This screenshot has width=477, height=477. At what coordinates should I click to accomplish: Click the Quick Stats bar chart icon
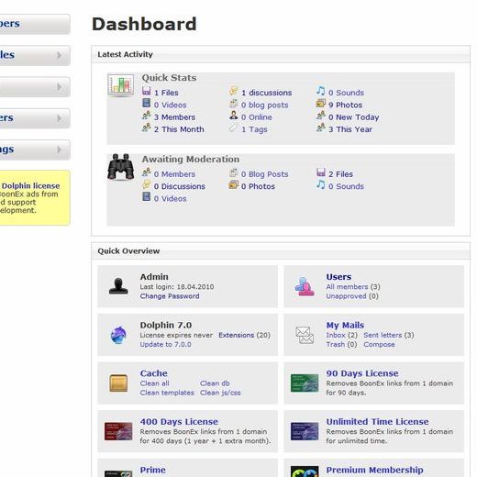pos(120,85)
